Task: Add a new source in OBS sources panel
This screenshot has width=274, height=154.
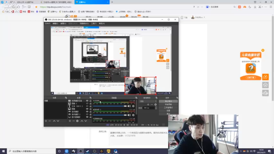Action: point(70,121)
